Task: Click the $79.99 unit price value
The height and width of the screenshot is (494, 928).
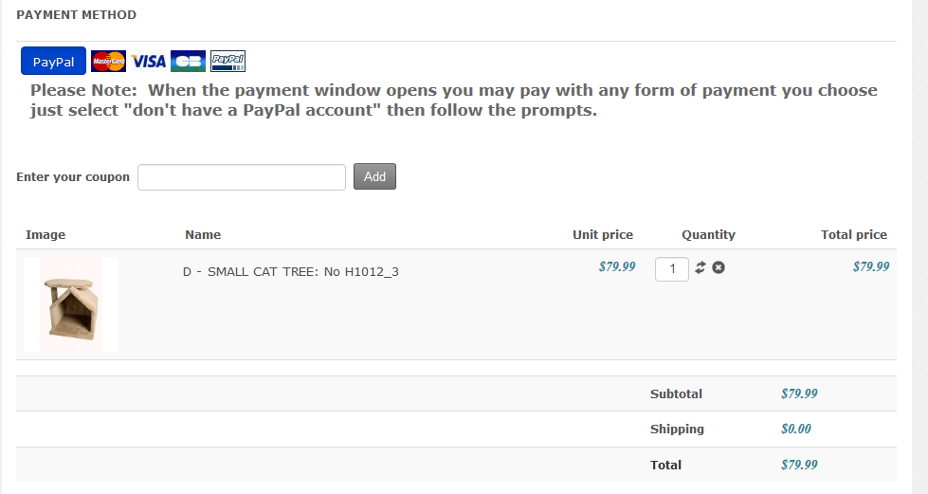Action: pyautogui.click(x=617, y=266)
